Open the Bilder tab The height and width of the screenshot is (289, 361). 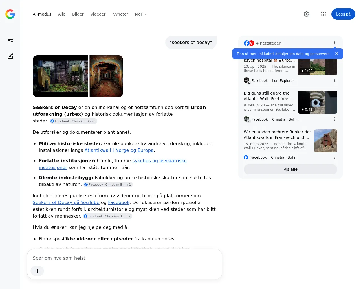pyautogui.click(x=78, y=14)
